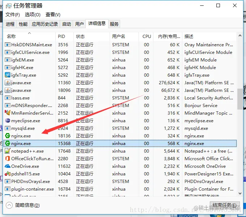This screenshot has width=246, height=217.
Task: Click the PHDDnsOraysl.exe process icon
Action: click(x=8, y=182)
